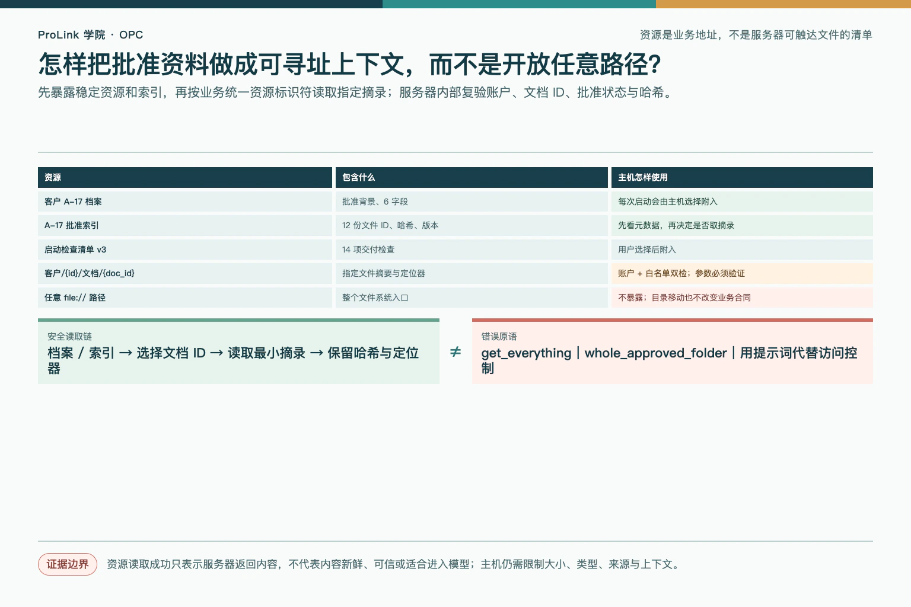Click the not-equal sign between the cards
Image resolution: width=911 pixels, height=607 pixels.
pos(455,352)
